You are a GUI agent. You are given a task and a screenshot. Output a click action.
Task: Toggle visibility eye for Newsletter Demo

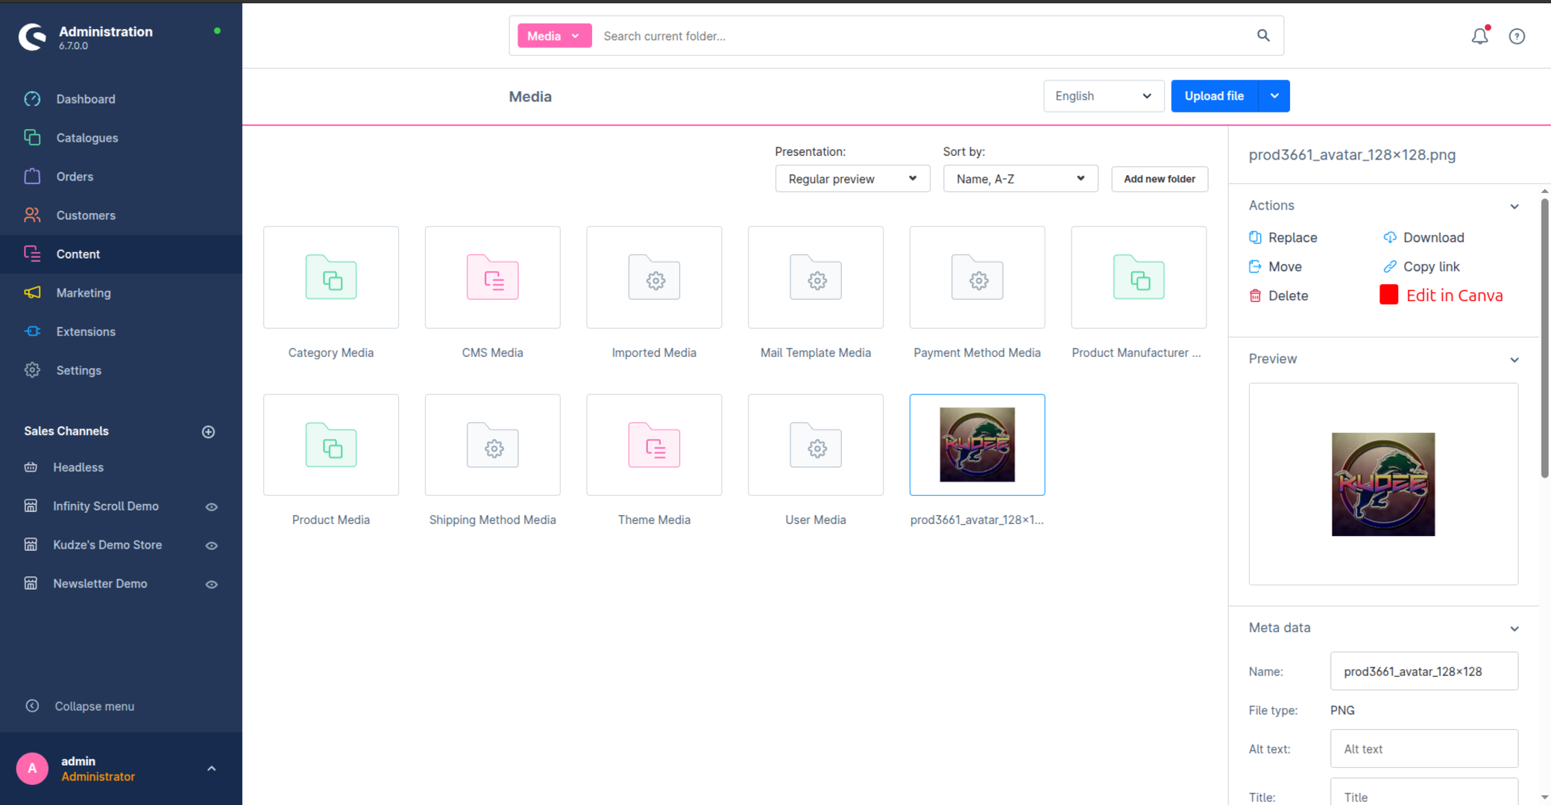212,584
